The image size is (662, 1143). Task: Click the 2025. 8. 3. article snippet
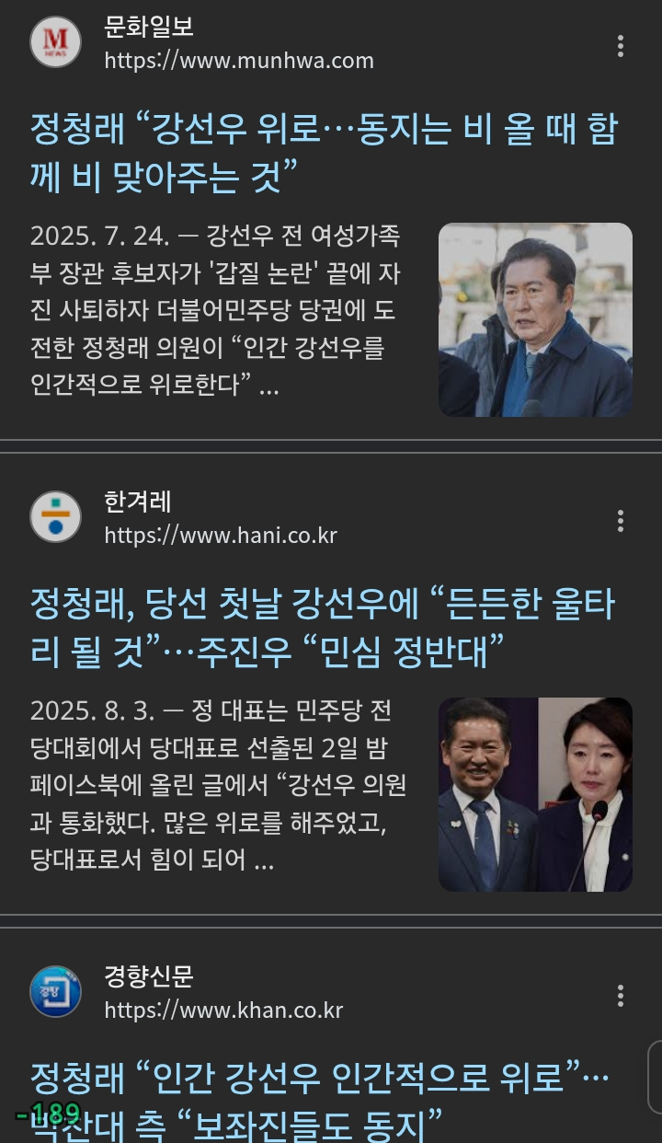219,786
